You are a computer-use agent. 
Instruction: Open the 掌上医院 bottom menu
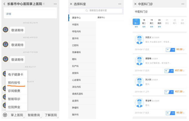point(17,115)
